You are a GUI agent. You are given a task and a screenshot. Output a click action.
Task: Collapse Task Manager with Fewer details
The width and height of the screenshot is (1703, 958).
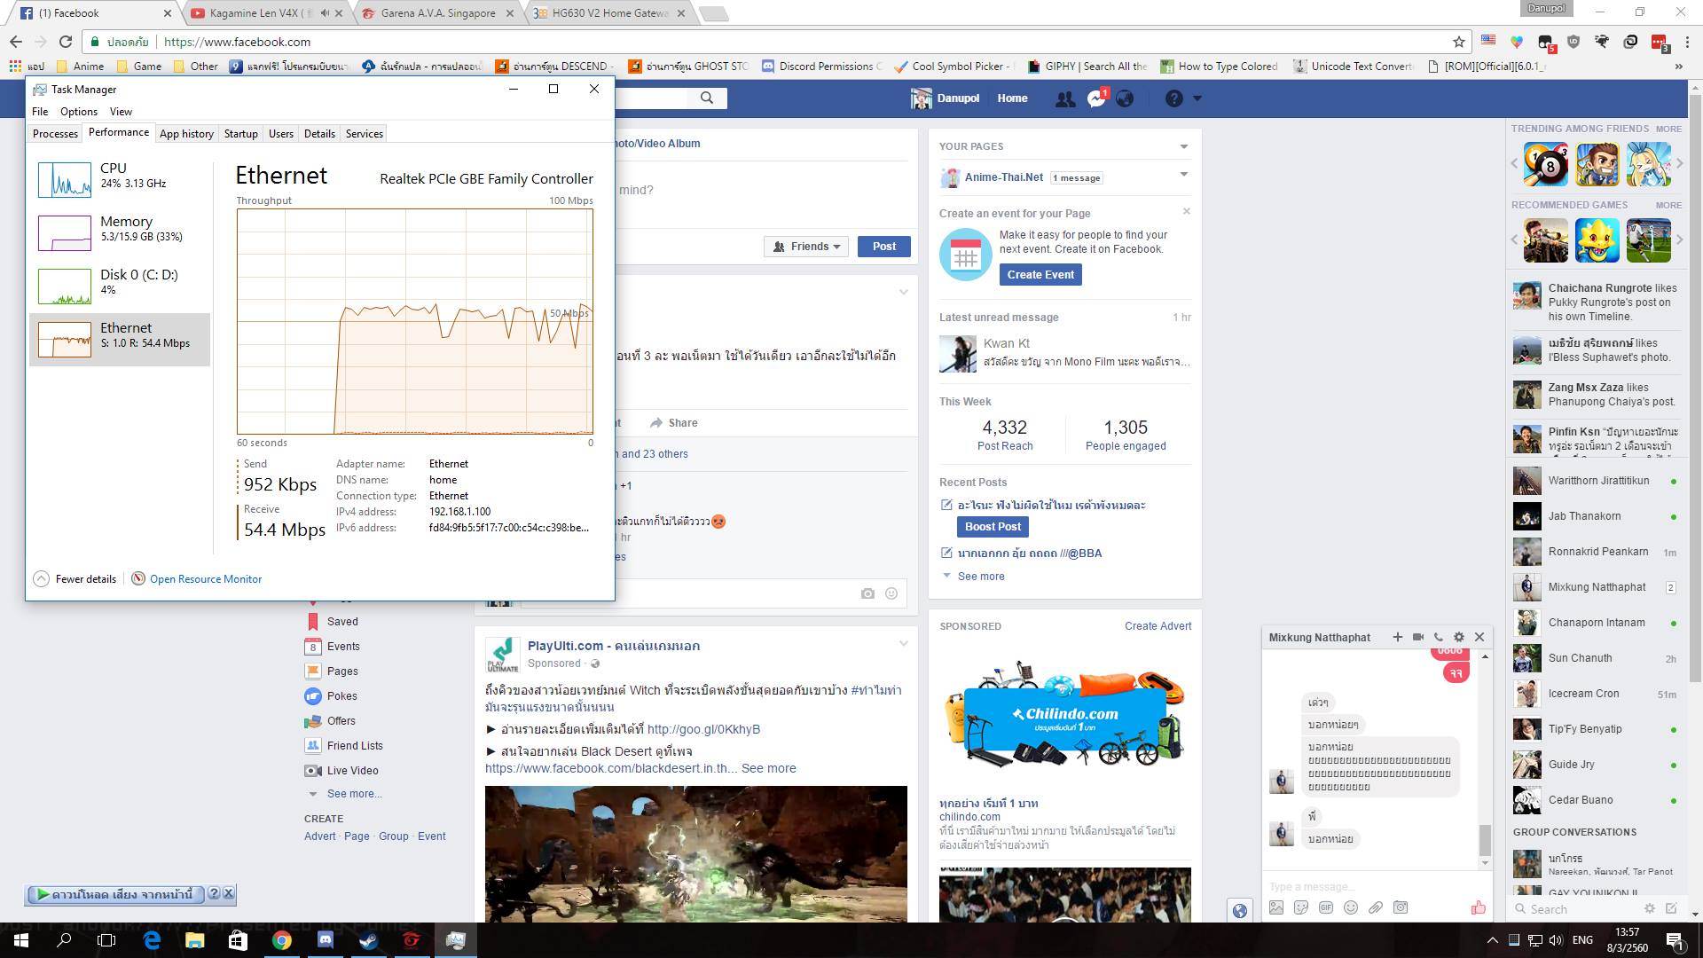75,578
